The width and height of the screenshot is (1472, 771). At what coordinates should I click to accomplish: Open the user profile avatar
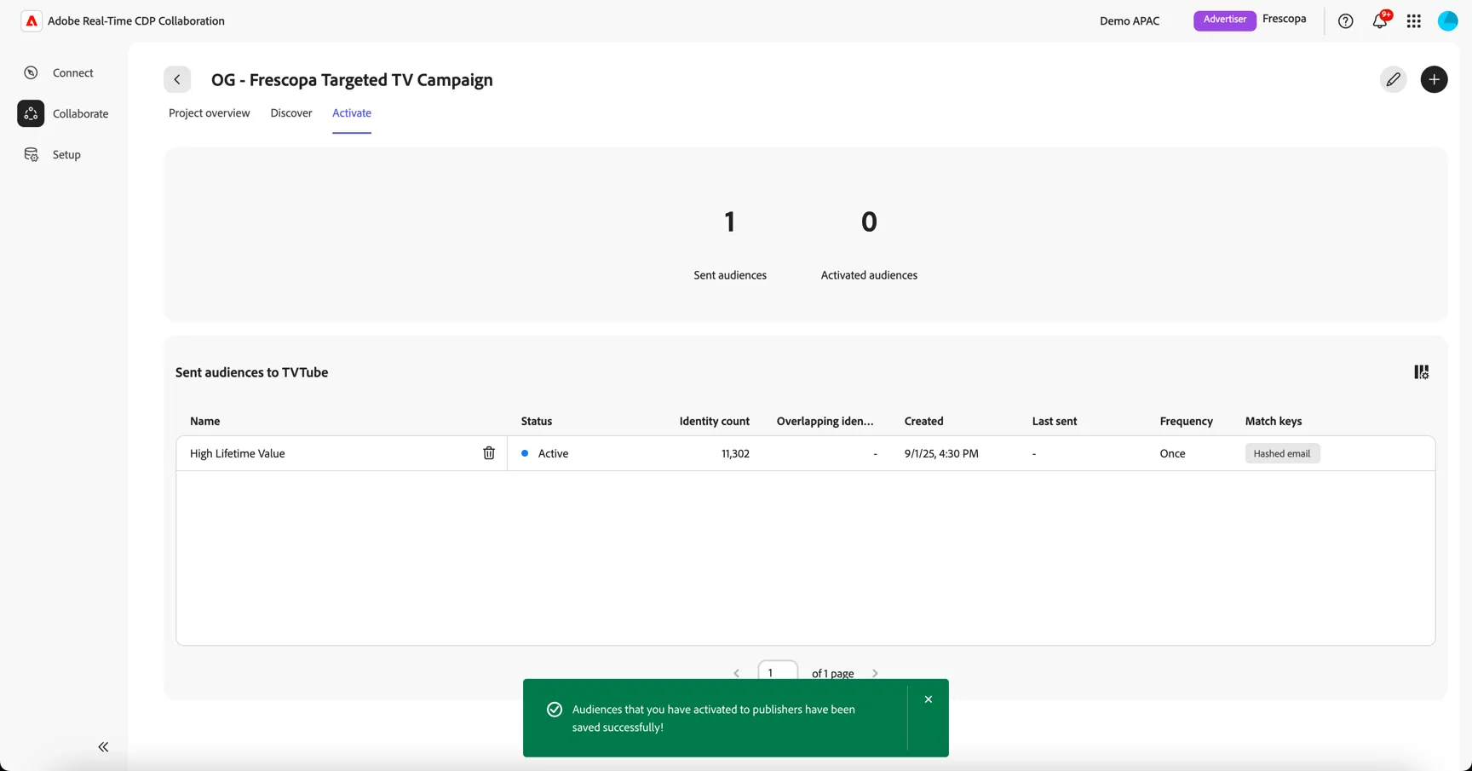[1448, 21]
